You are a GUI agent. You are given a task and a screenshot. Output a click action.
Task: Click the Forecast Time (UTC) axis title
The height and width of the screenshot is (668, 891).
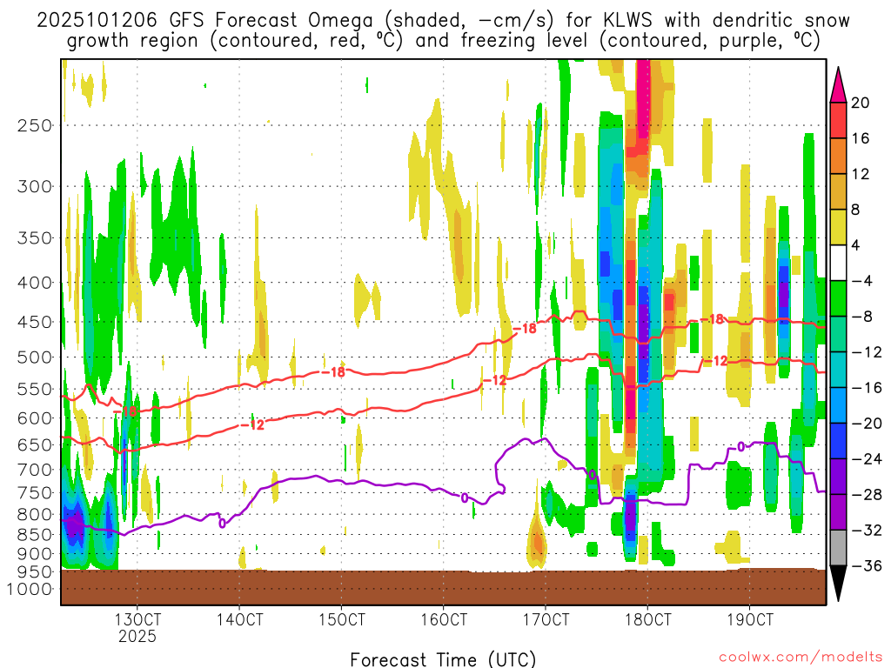(x=444, y=658)
